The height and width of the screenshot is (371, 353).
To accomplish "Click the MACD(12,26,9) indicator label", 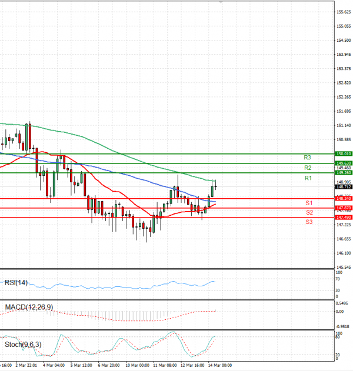I will point(29,307).
